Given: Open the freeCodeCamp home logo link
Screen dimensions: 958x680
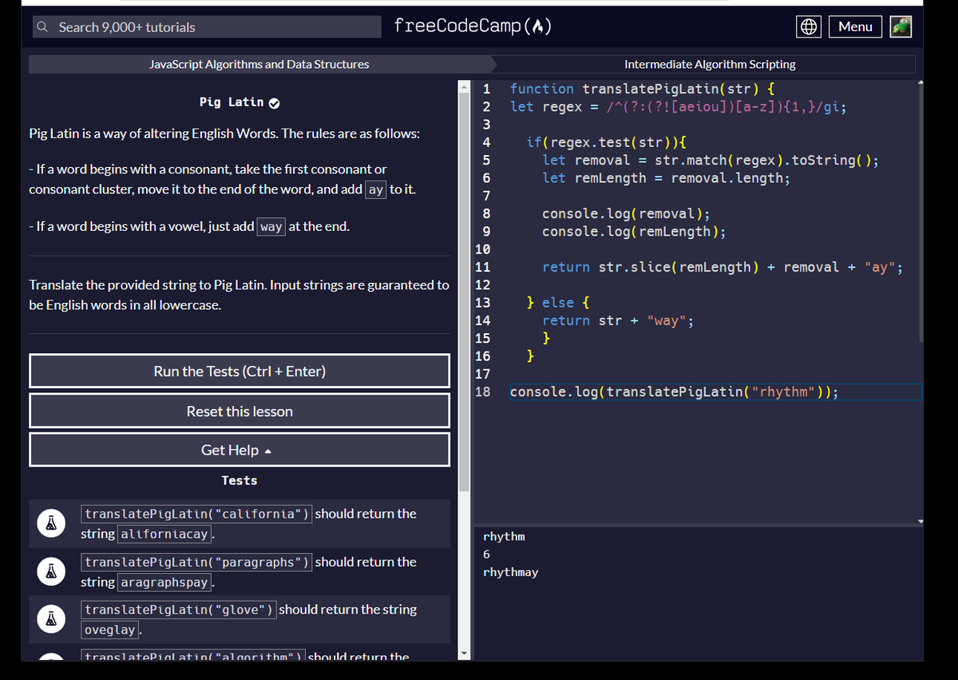Looking at the screenshot, I should 473,26.
